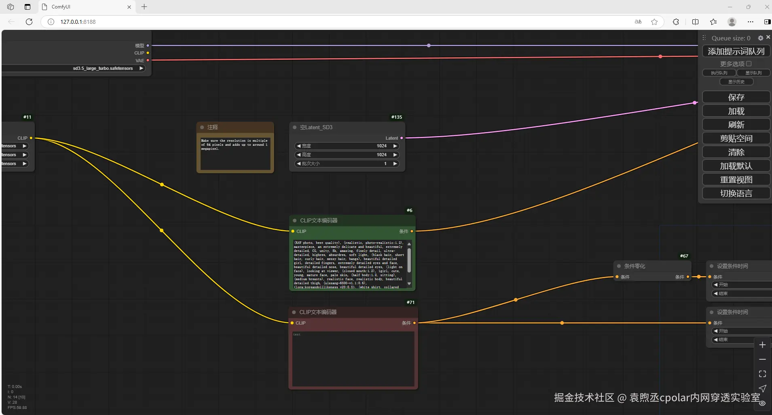Click the VAE output port
This screenshot has width=772, height=415.
pyautogui.click(x=148, y=60)
